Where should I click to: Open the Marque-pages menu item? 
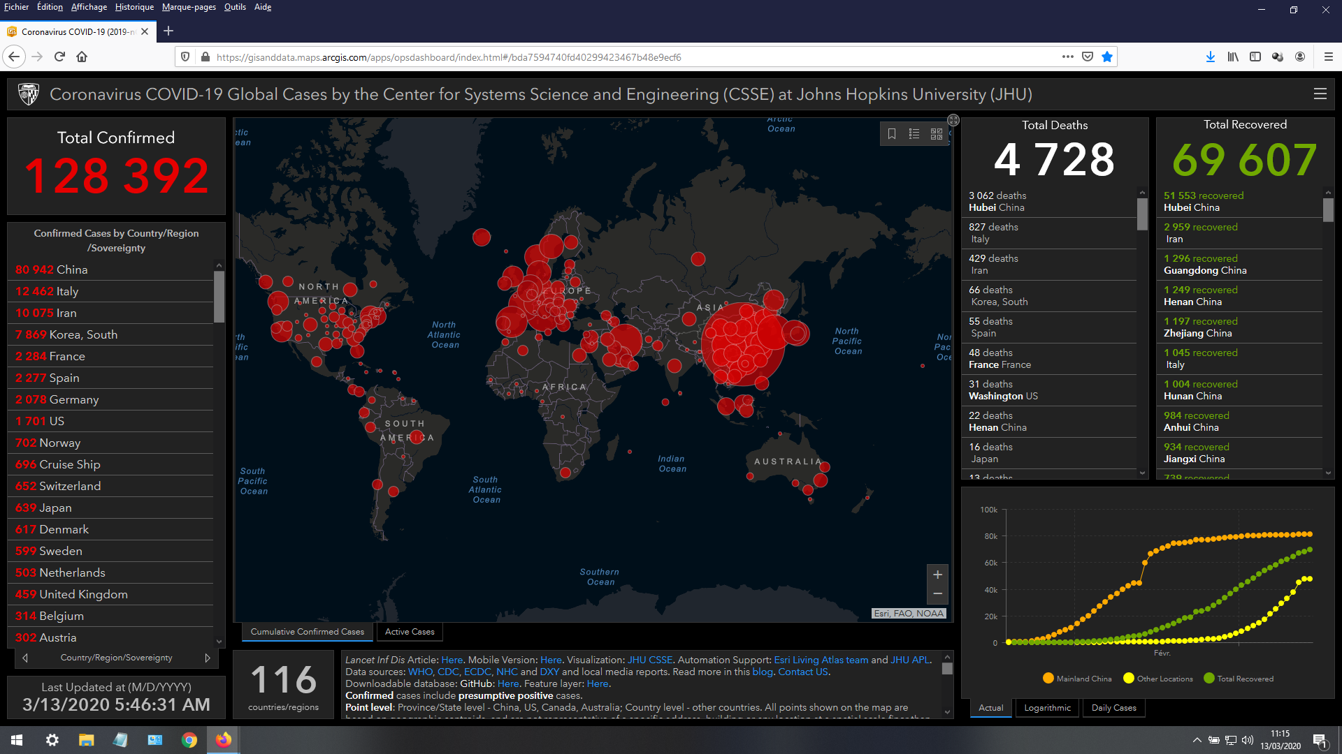click(x=188, y=8)
